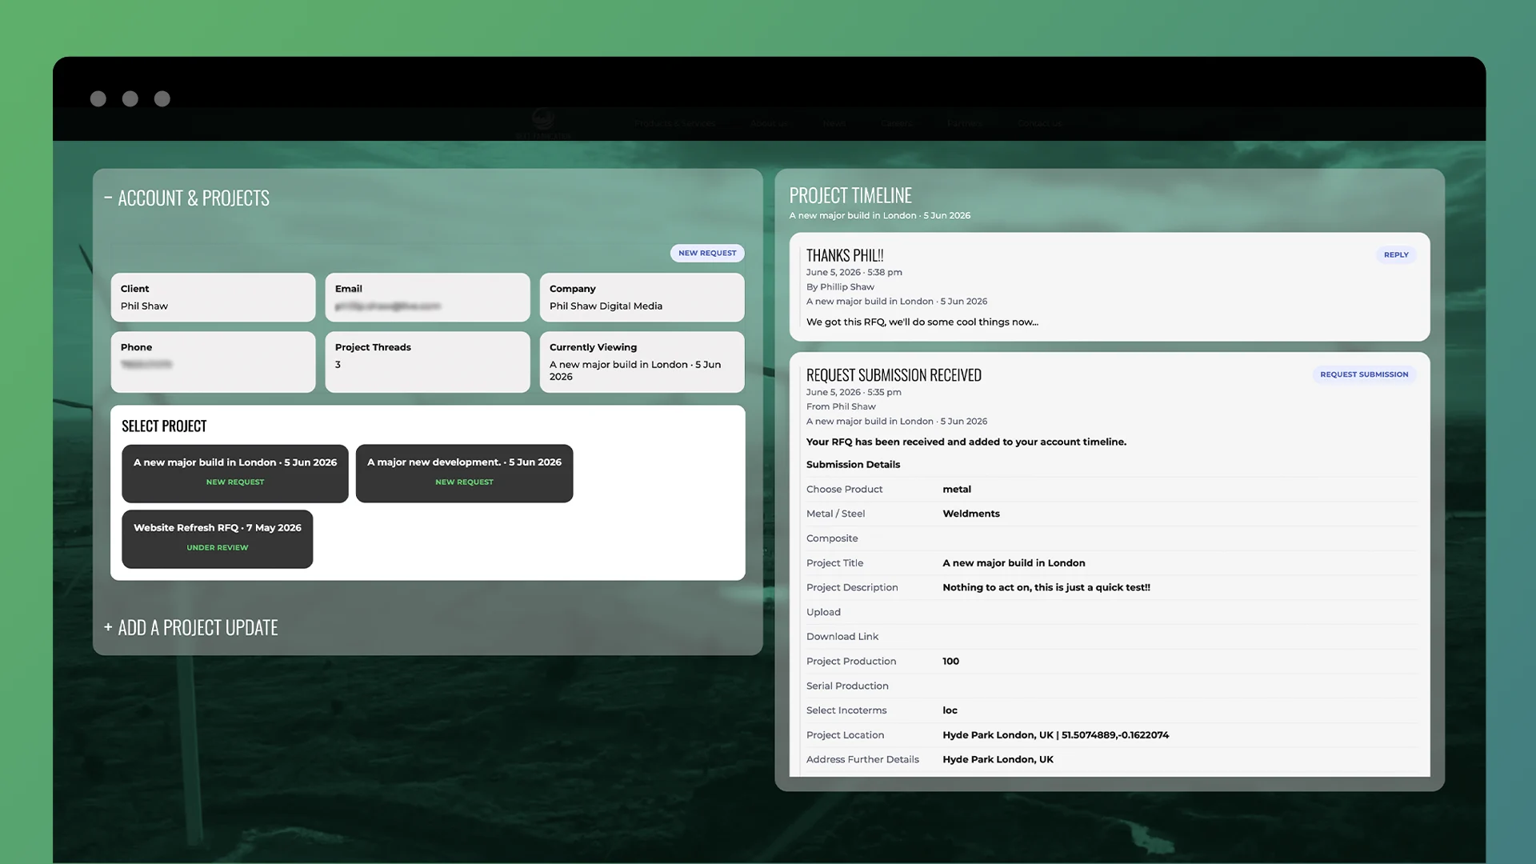1536x864 pixels.
Task: Collapse the Account & Projects section
Action: coord(186,198)
